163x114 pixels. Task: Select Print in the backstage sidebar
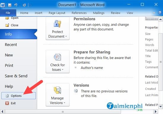9,65
